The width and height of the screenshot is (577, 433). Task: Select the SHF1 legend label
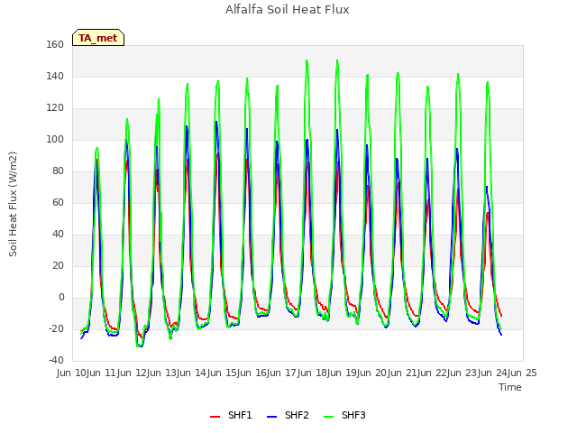click(x=240, y=415)
